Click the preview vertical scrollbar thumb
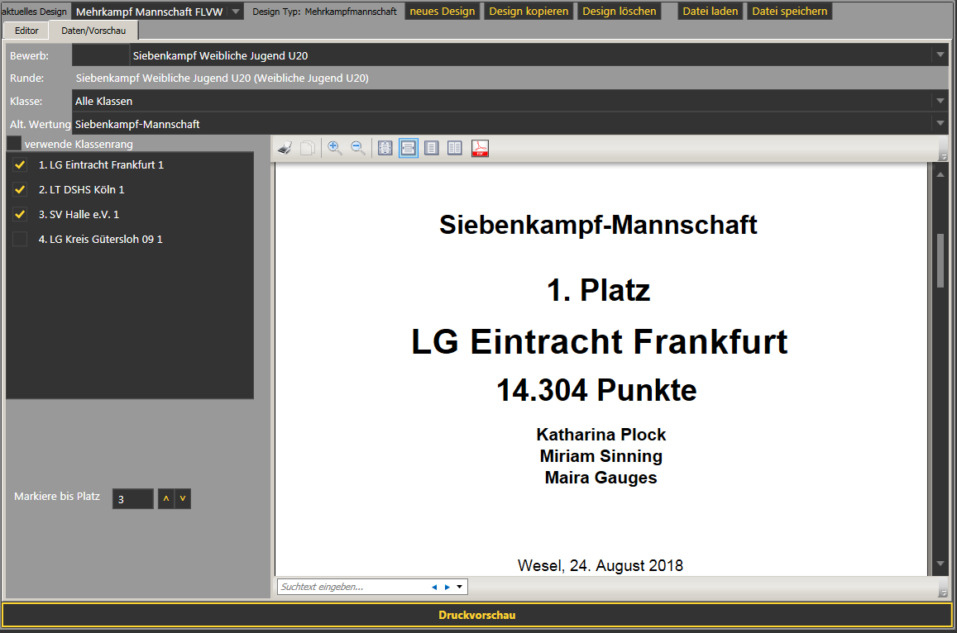 click(x=940, y=260)
